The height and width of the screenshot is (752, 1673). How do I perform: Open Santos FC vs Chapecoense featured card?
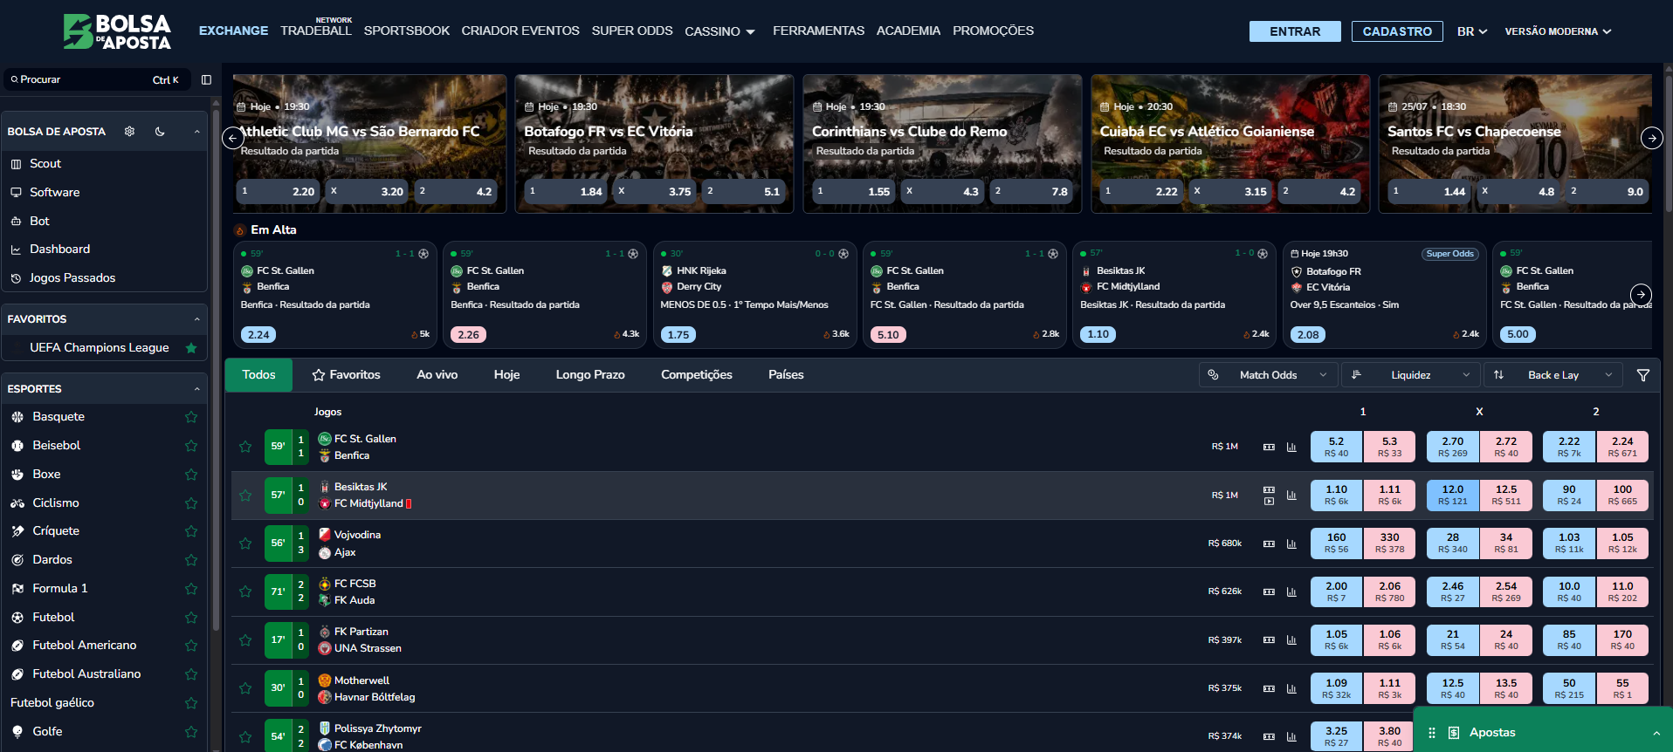click(x=1515, y=144)
